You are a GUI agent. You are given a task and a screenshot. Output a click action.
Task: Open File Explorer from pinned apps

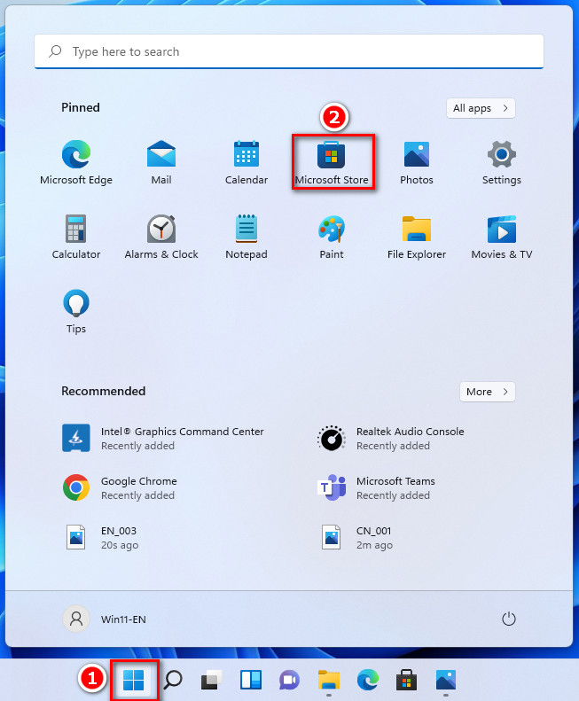417,237
